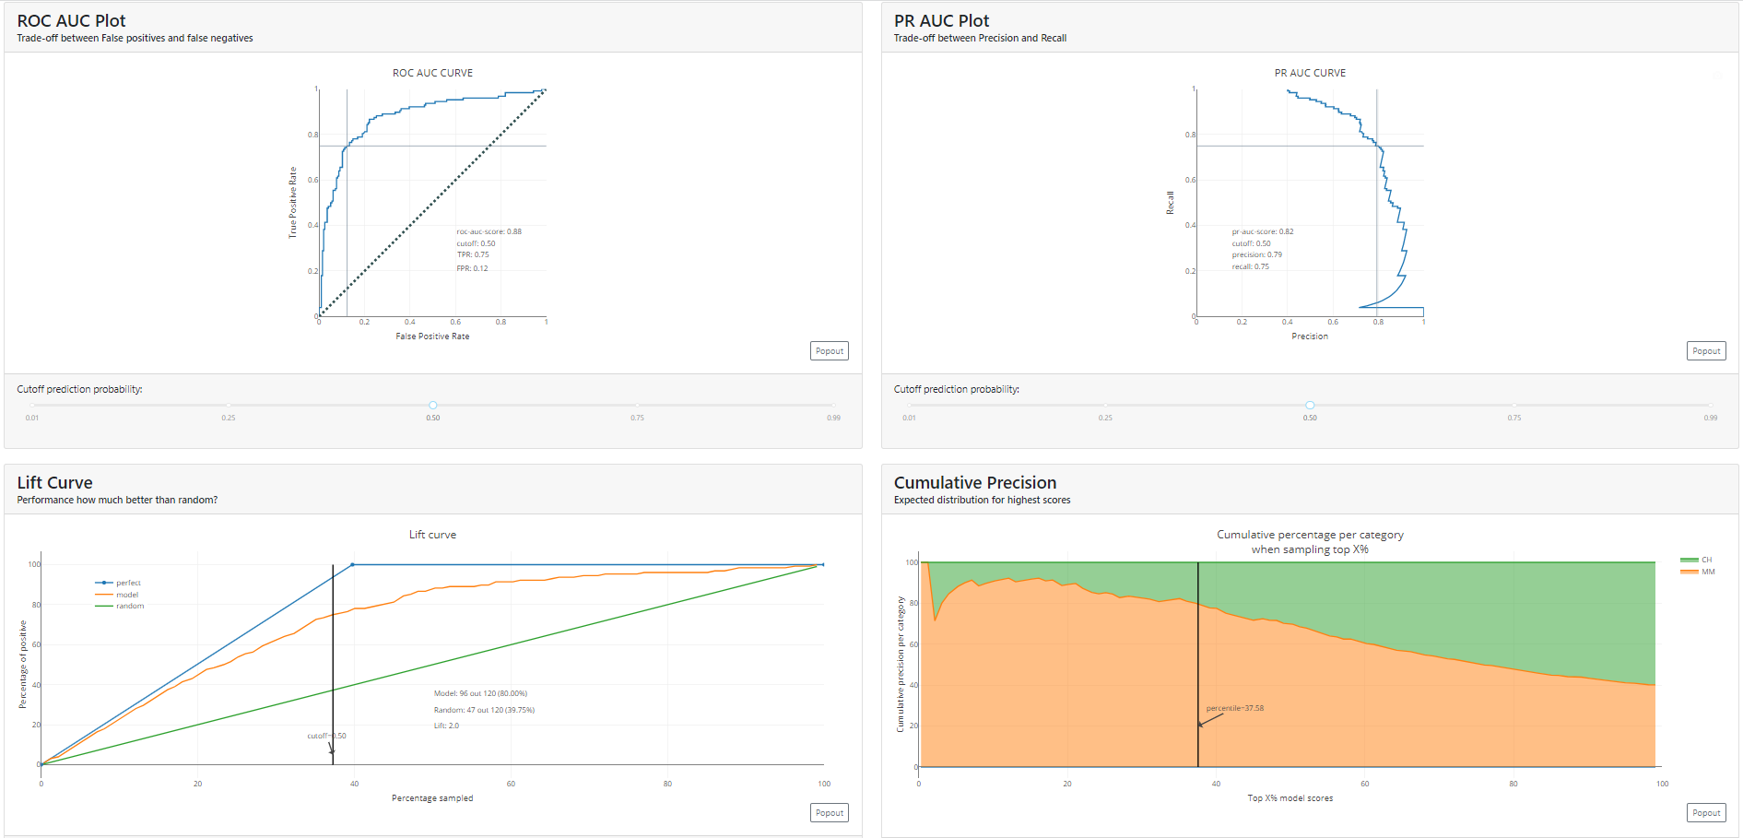Click 'Cutoff prediction probability:' label under PR plot
The image size is (1743, 838).
coord(956,389)
